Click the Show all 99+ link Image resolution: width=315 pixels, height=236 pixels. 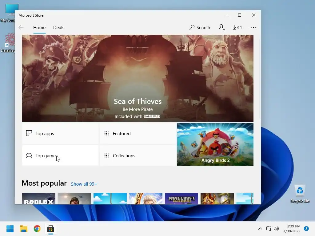(84, 184)
